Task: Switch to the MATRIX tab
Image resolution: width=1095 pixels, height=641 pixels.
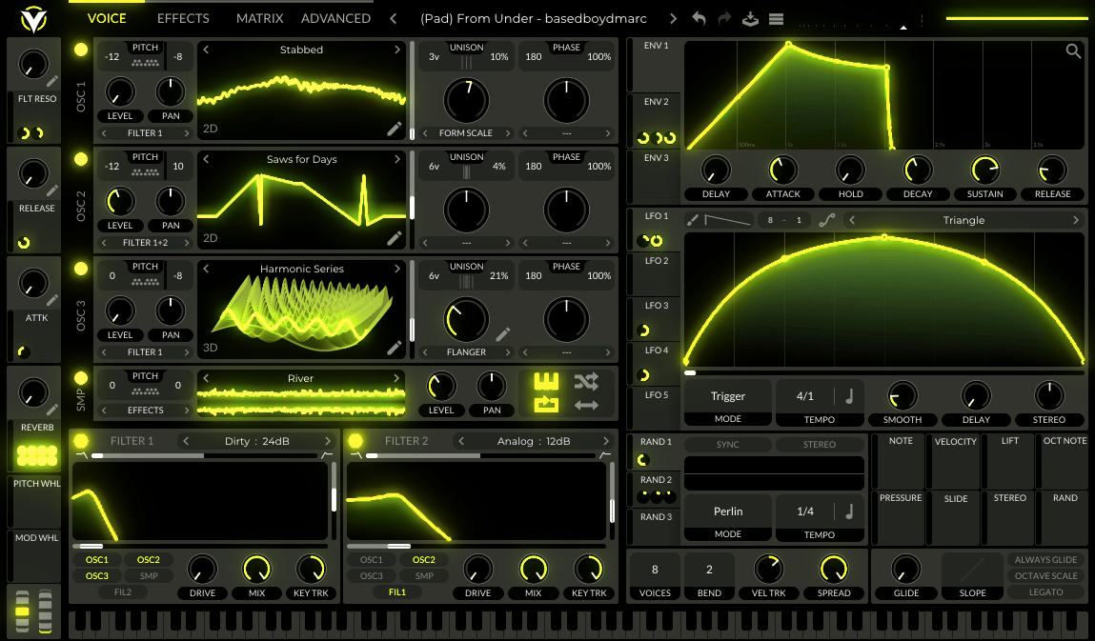Action: pos(260,19)
